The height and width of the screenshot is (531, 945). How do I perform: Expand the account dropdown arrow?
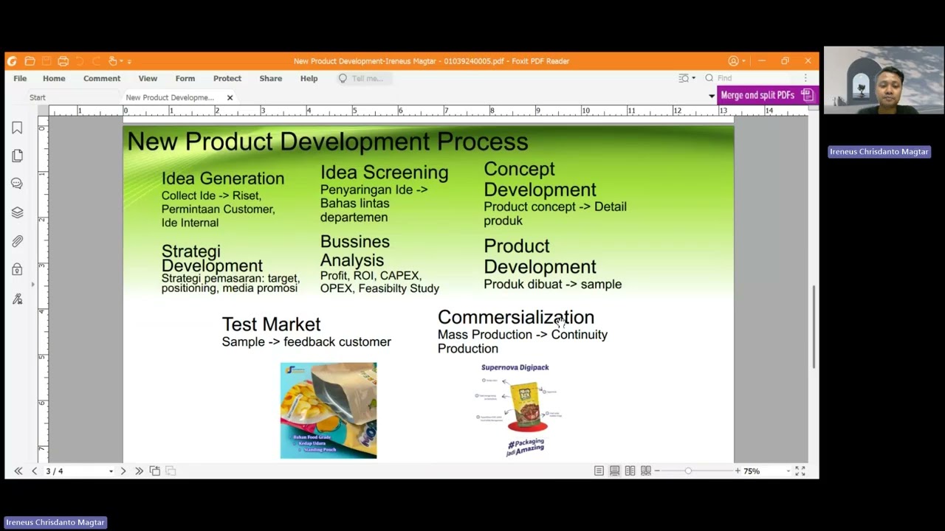743,61
